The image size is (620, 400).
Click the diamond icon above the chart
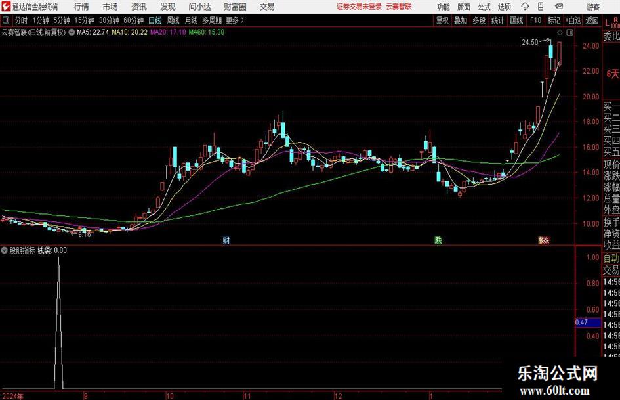560,32
